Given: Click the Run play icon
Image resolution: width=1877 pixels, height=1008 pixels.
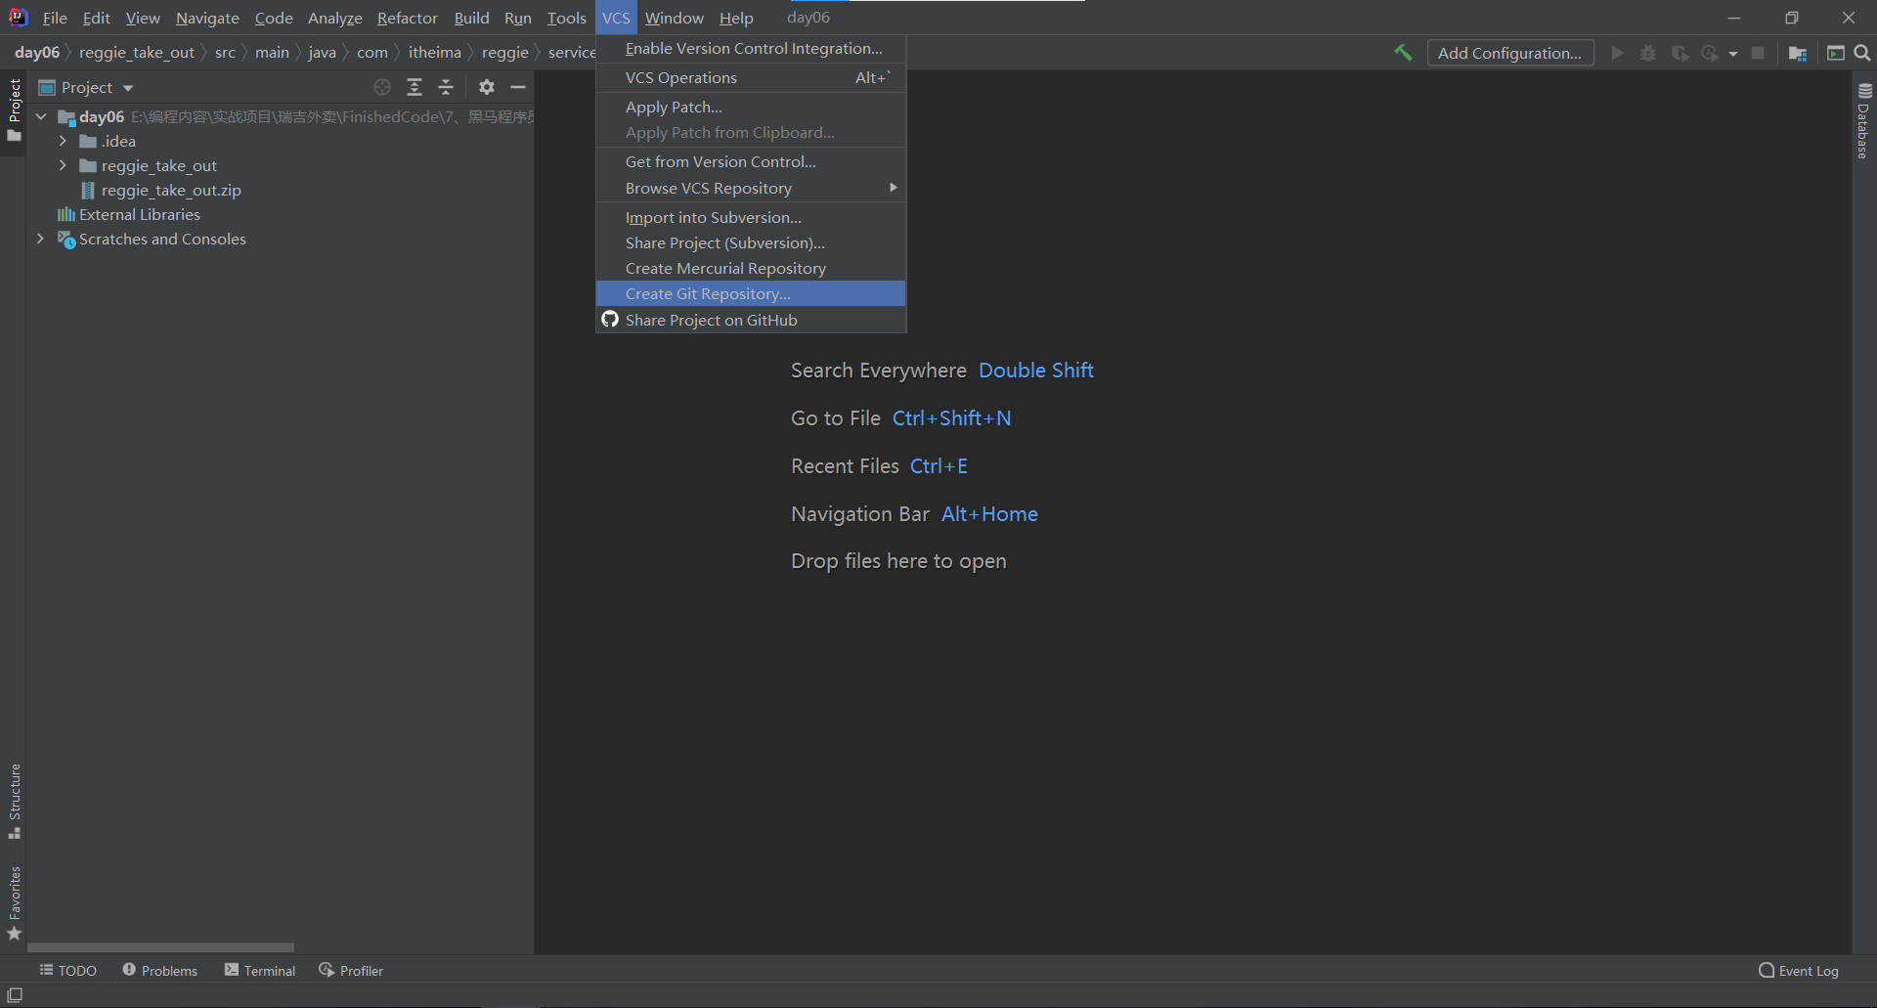Looking at the screenshot, I should [1617, 53].
